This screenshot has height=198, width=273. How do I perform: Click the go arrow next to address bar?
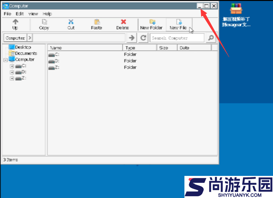tap(132, 38)
